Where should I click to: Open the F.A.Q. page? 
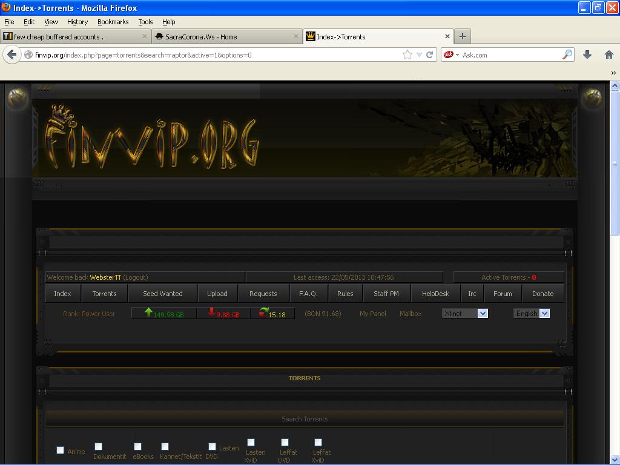308,294
